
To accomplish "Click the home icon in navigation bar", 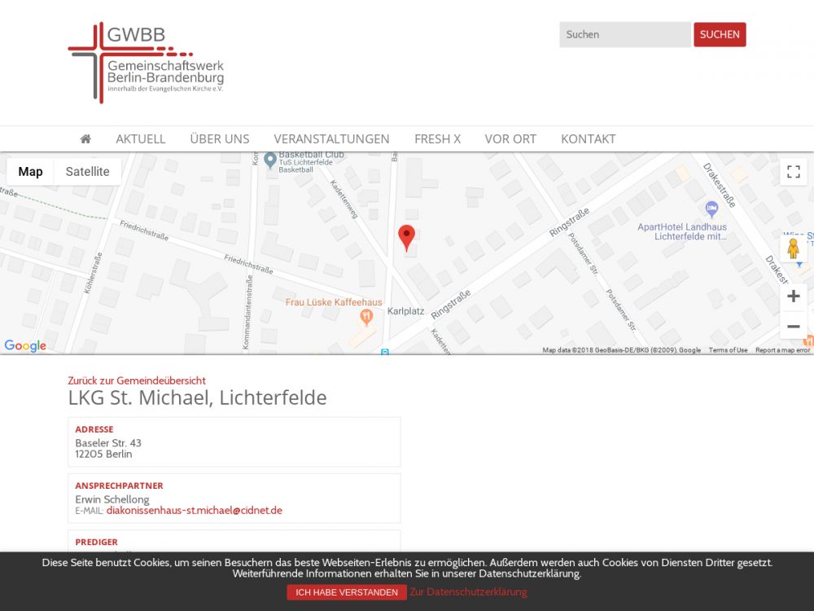I will tap(85, 138).
